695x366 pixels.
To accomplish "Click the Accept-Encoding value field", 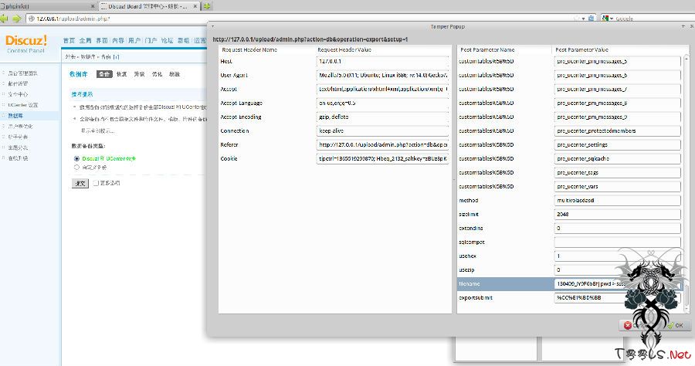I will (x=382, y=117).
